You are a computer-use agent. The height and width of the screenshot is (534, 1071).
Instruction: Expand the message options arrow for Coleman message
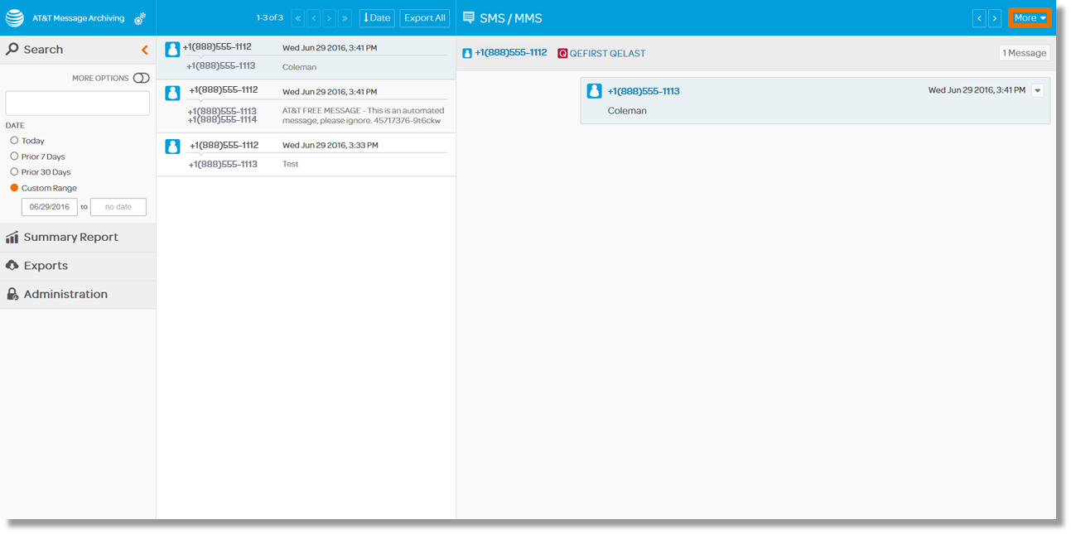(1037, 91)
